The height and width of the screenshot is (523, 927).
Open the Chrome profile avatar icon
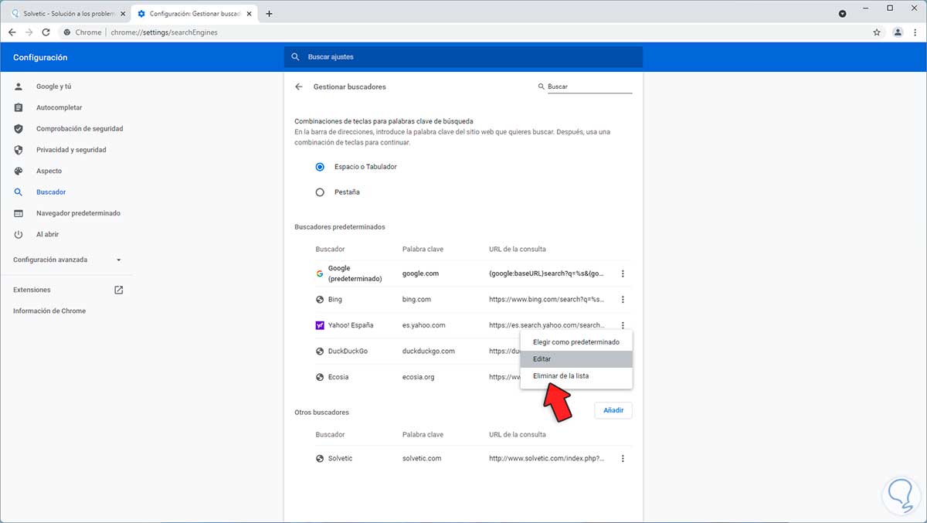coord(898,32)
